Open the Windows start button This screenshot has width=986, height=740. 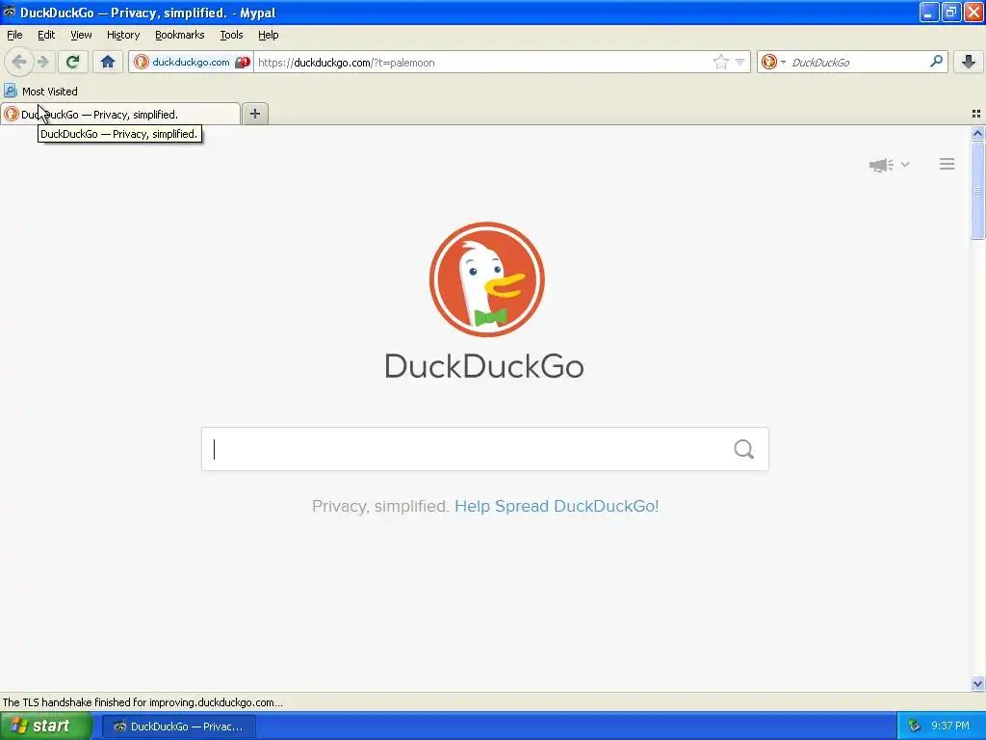46,726
